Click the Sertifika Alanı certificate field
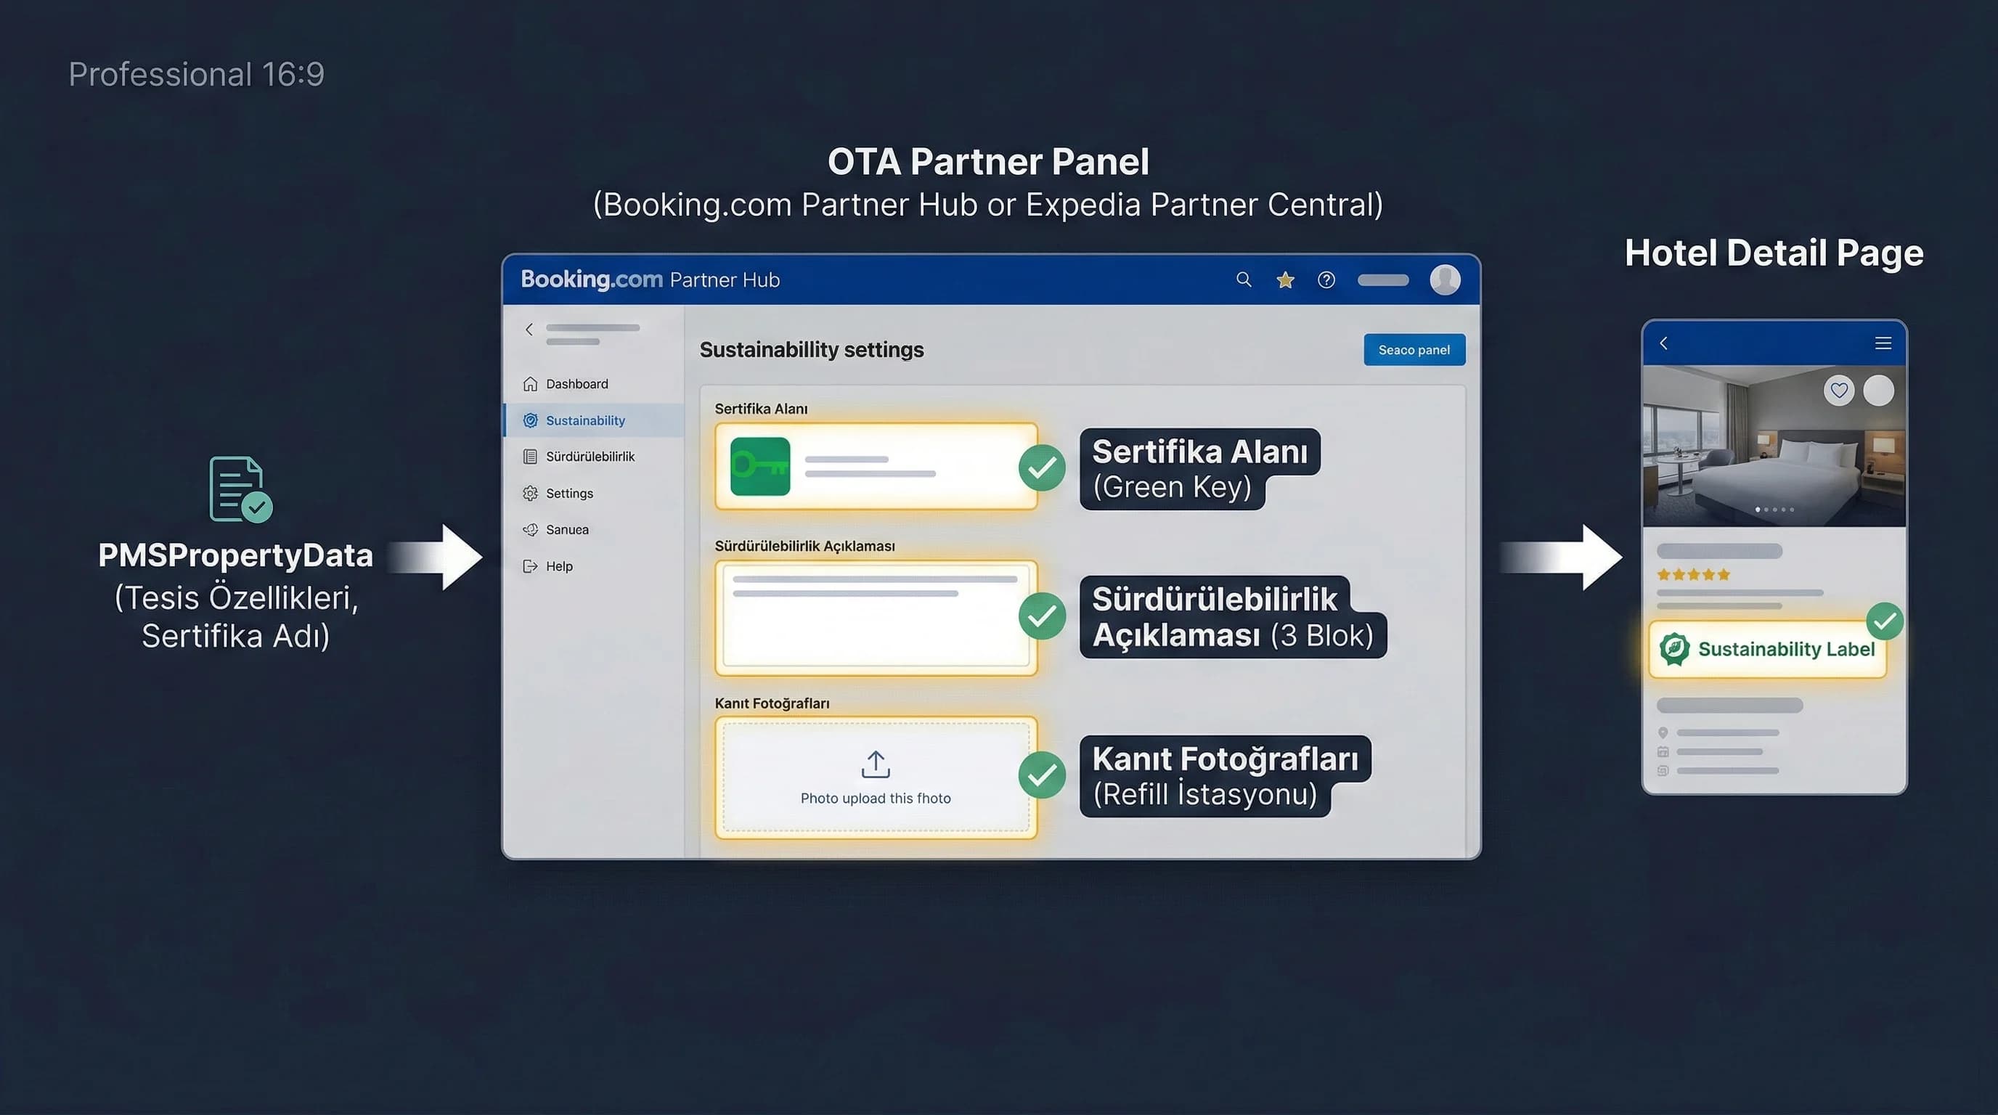1998x1115 pixels. (876, 466)
